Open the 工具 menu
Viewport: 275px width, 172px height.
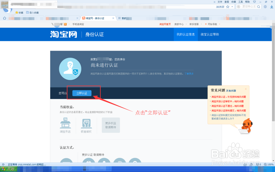(x=240, y=2)
